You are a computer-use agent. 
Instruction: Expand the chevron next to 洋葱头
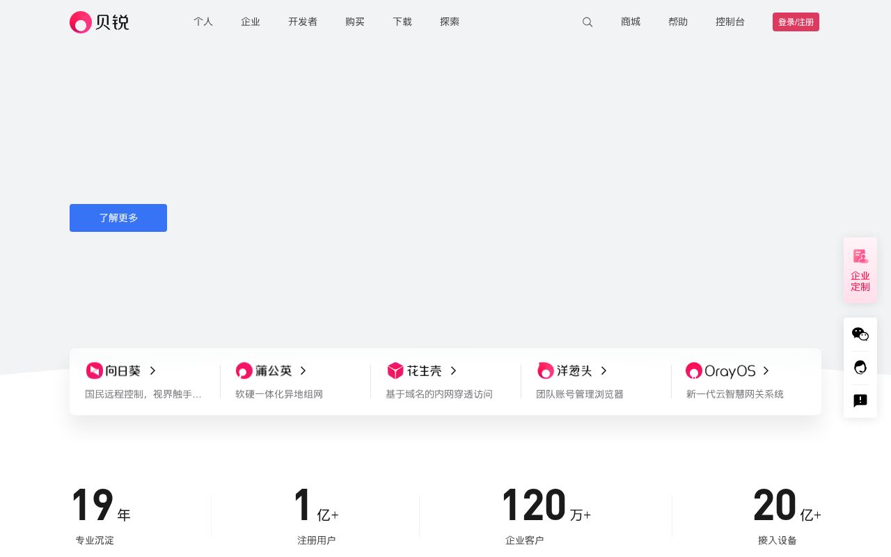coord(604,370)
